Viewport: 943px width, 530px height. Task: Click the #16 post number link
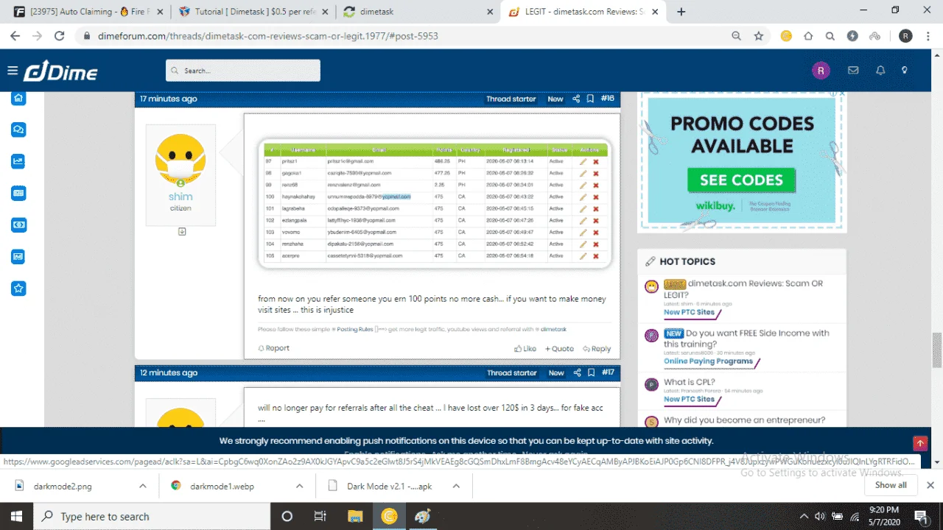608,99
